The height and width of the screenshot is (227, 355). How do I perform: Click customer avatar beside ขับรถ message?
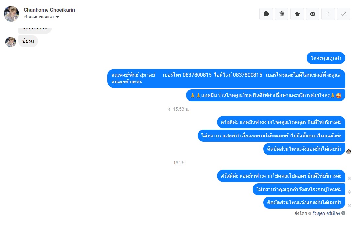(11, 42)
